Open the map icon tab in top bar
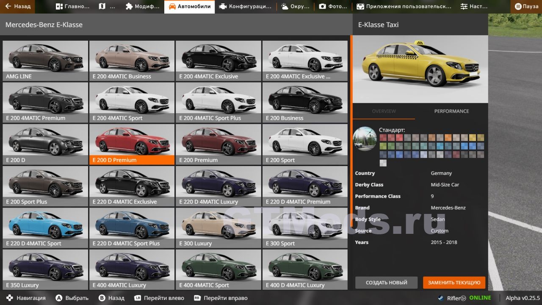The image size is (542, 305). pos(108,6)
